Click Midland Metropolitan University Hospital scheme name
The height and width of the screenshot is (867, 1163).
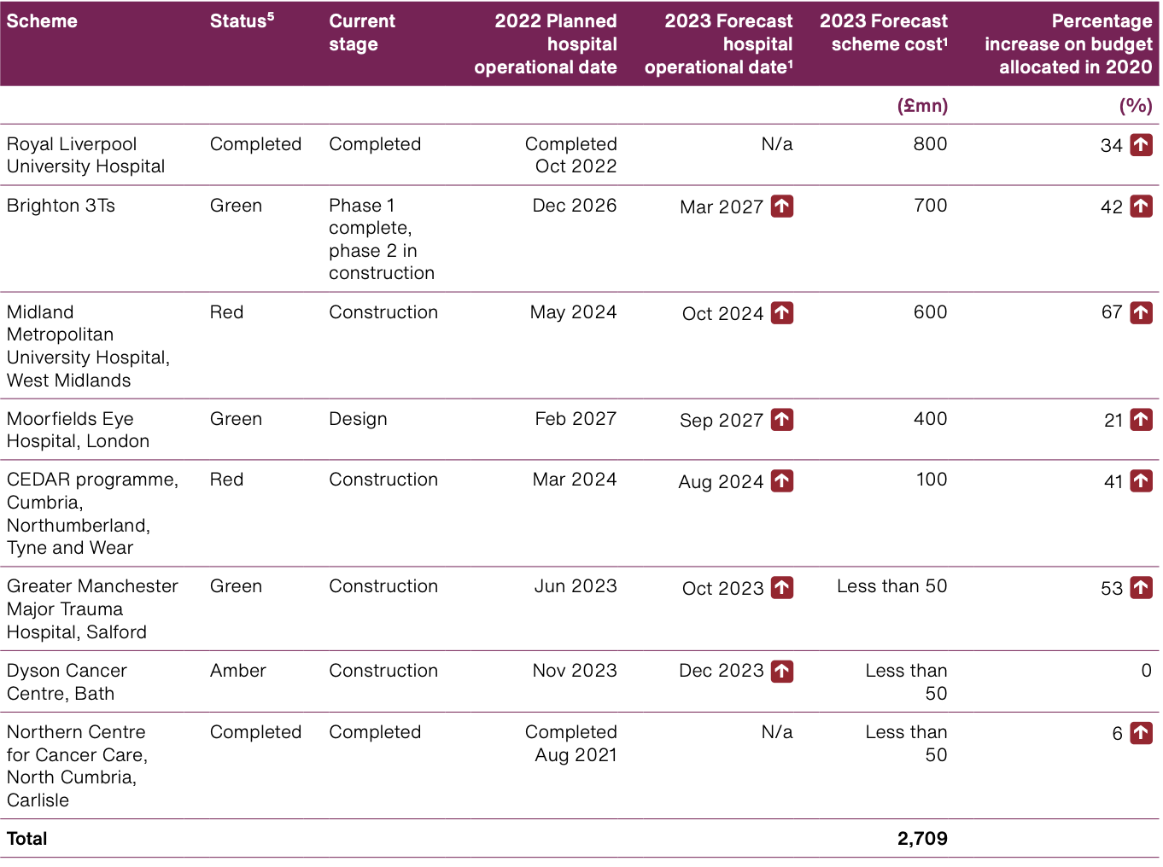click(88, 346)
